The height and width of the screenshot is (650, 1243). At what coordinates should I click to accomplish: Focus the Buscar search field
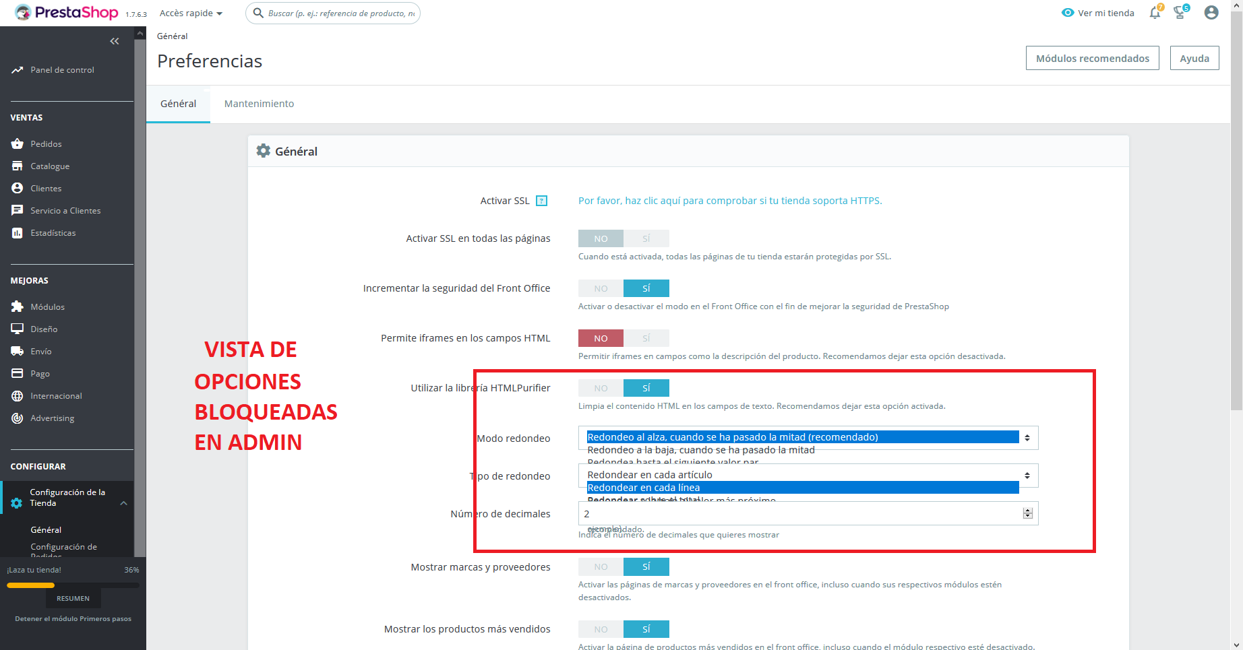point(333,13)
